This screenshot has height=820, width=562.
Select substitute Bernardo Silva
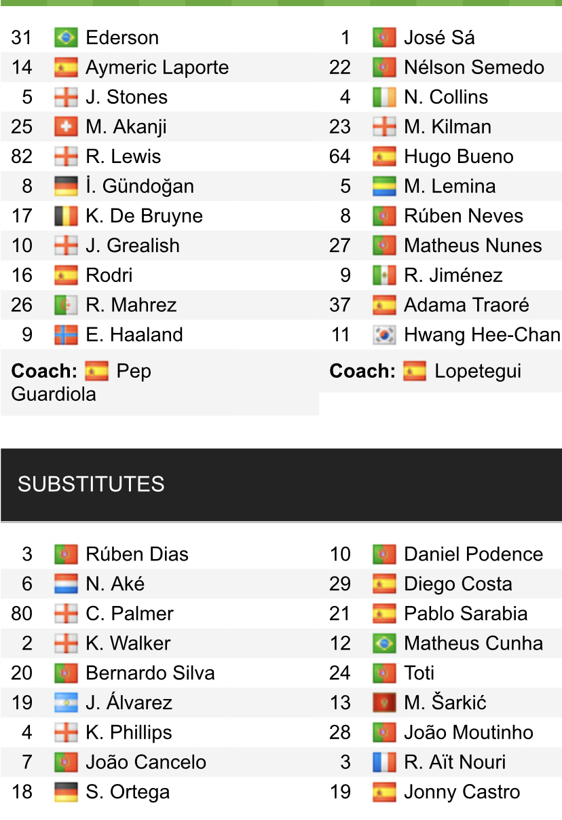click(150, 673)
